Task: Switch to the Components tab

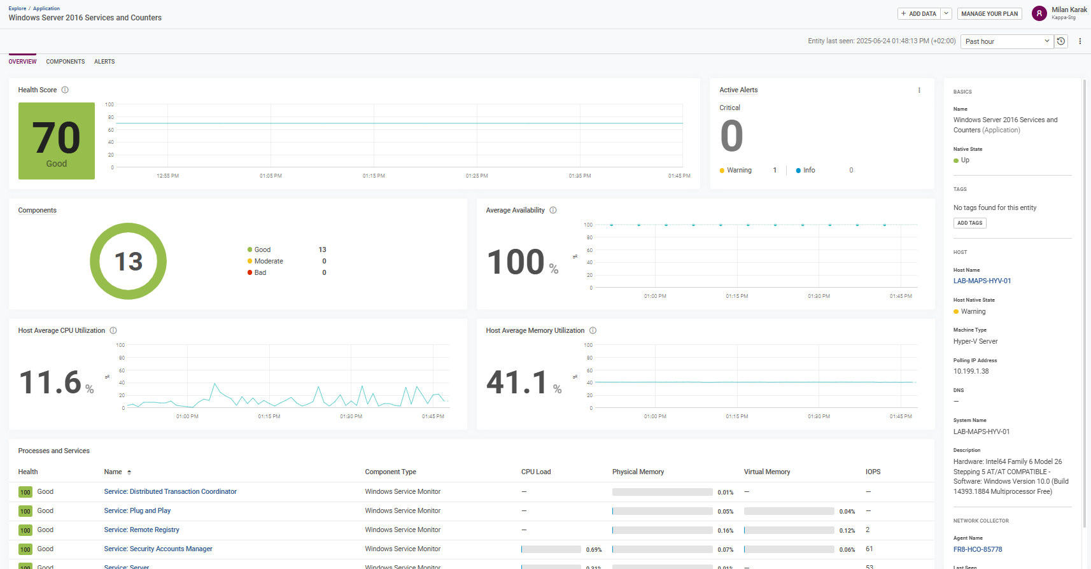Action: pos(65,62)
